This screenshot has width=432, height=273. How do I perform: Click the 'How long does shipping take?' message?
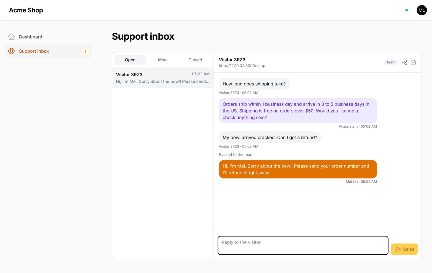click(x=254, y=84)
